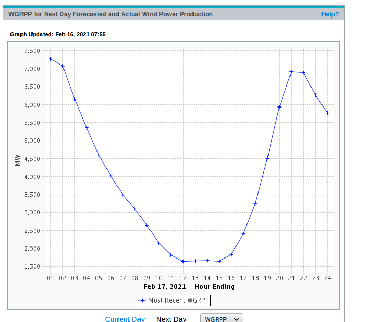
Task: Click the data point at hour 11
Action: (x=171, y=255)
